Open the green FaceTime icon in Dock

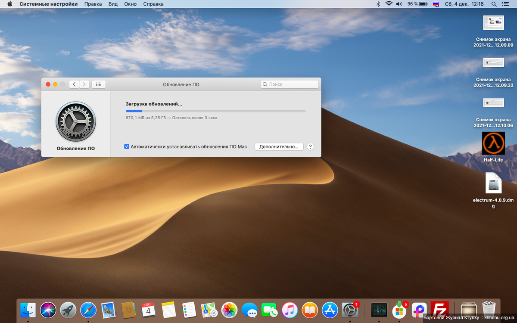[x=269, y=310]
